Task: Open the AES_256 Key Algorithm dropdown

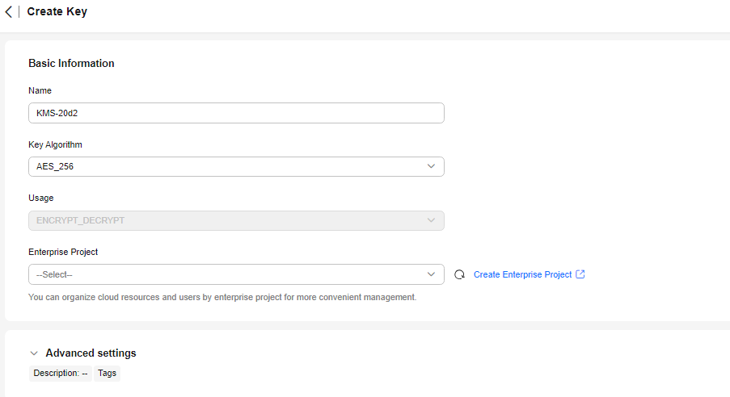Action: coord(236,166)
